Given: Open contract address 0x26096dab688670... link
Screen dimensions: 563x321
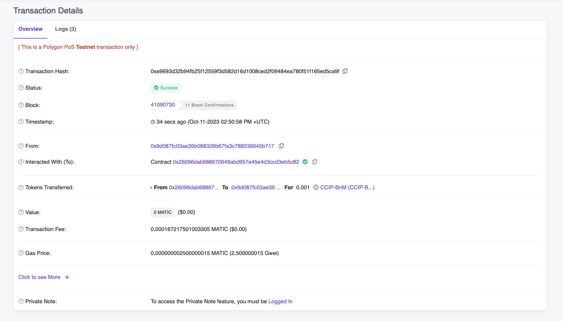Looking at the screenshot, I should [x=236, y=162].
